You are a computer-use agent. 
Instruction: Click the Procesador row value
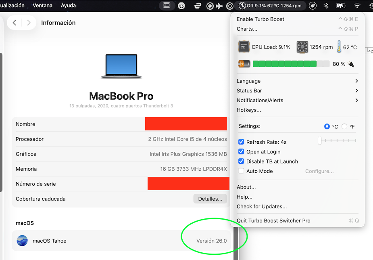tap(188, 139)
